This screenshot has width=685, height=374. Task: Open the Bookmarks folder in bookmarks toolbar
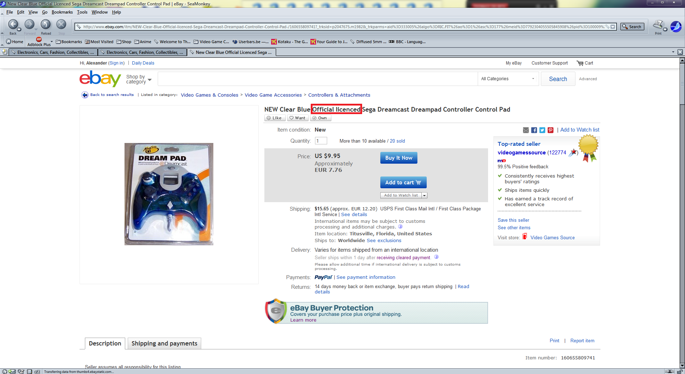coord(69,42)
